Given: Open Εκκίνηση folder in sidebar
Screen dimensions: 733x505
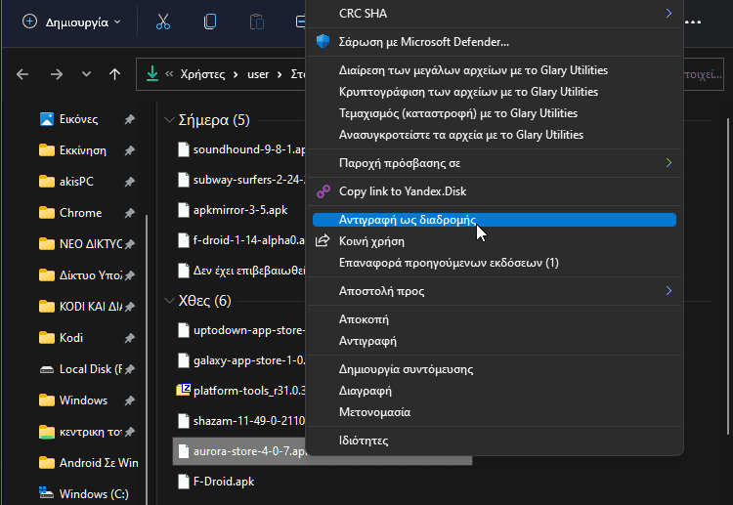Looking at the screenshot, I should (x=73, y=150).
